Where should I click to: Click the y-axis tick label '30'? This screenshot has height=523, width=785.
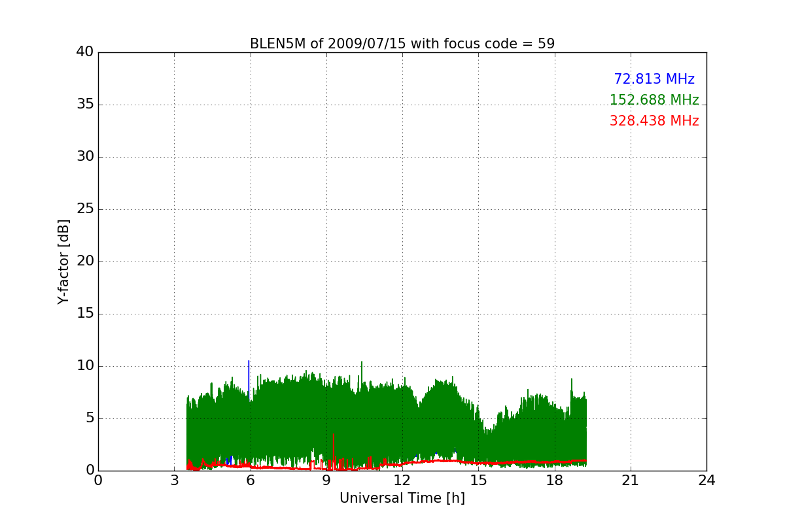point(85,157)
